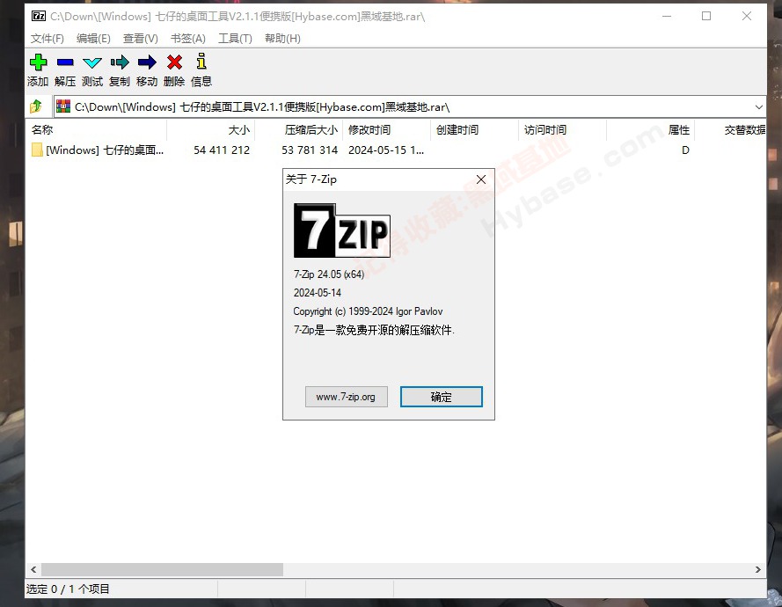The image size is (782, 607).
Task: Click the modified date 2024-05-15 cell
Action: tap(386, 150)
